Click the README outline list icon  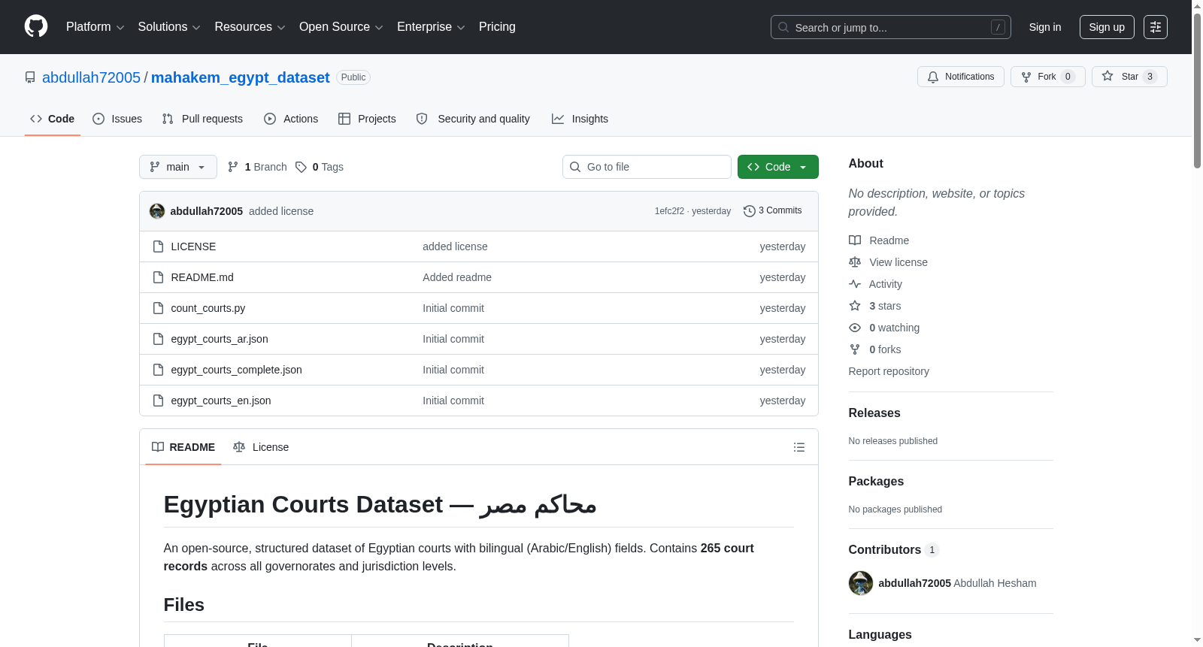pos(799,447)
